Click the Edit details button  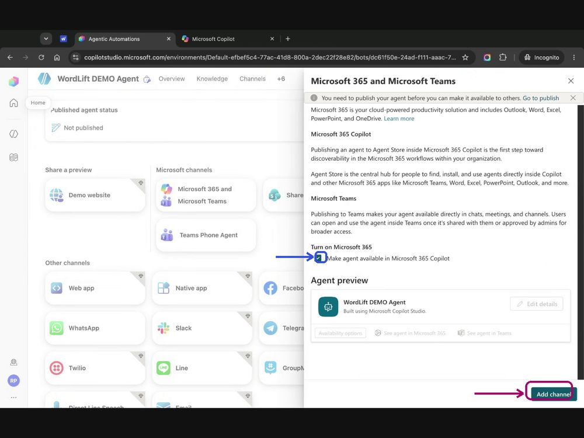pyautogui.click(x=536, y=304)
